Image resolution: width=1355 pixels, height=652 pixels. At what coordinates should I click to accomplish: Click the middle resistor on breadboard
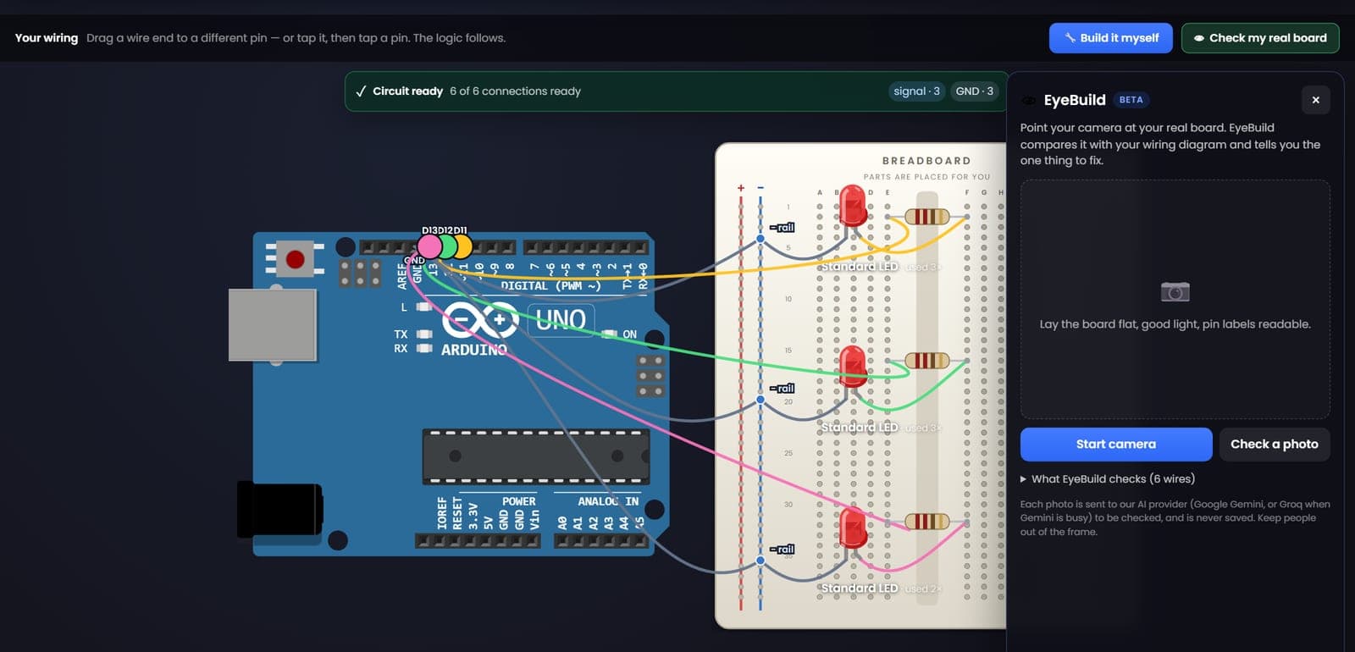pos(926,361)
